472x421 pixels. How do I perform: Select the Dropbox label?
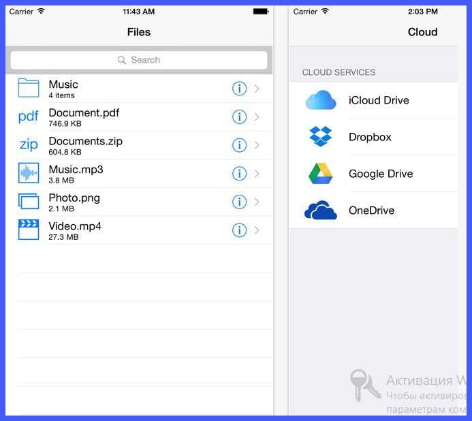tap(370, 137)
